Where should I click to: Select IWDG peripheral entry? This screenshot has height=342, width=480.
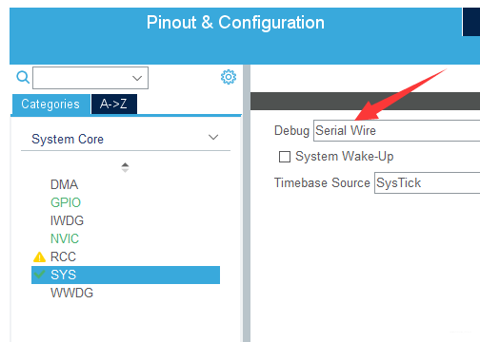click(x=67, y=220)
